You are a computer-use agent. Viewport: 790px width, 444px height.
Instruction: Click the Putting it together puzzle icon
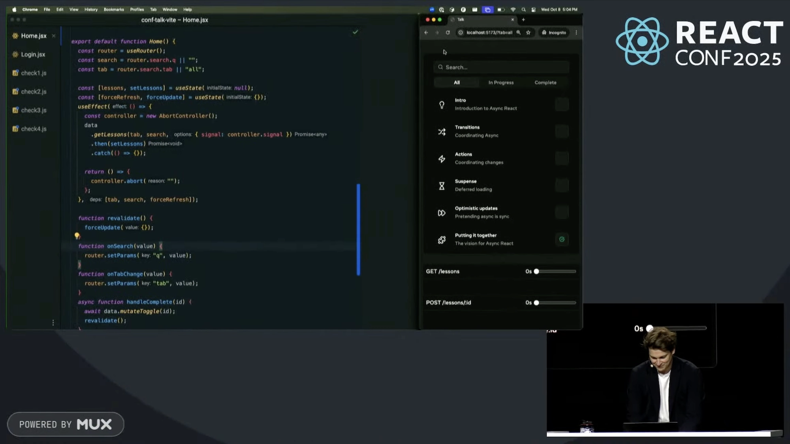click(442, 240)
